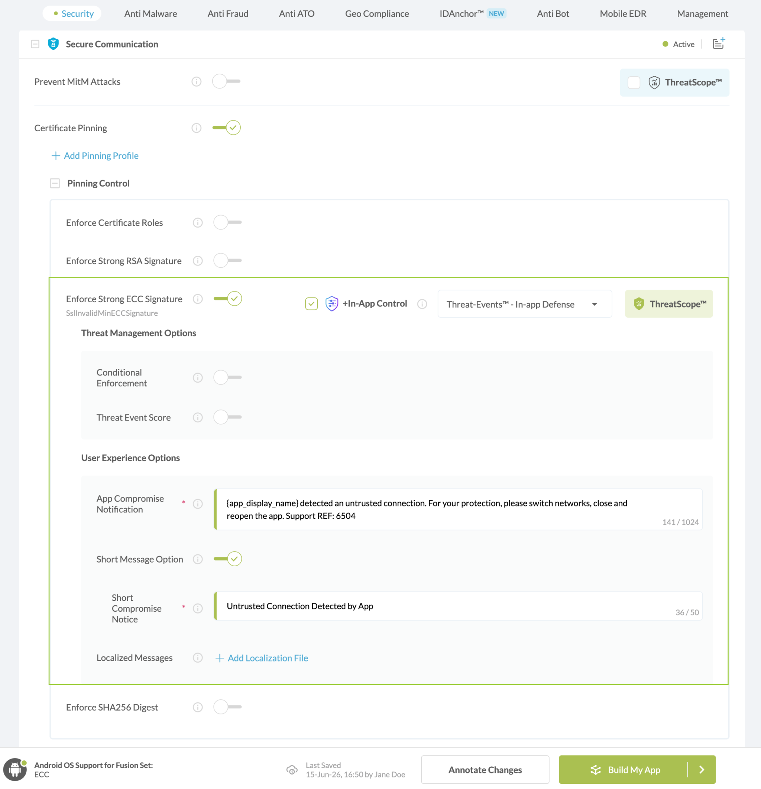Open the IDAnchor tab

473,14
